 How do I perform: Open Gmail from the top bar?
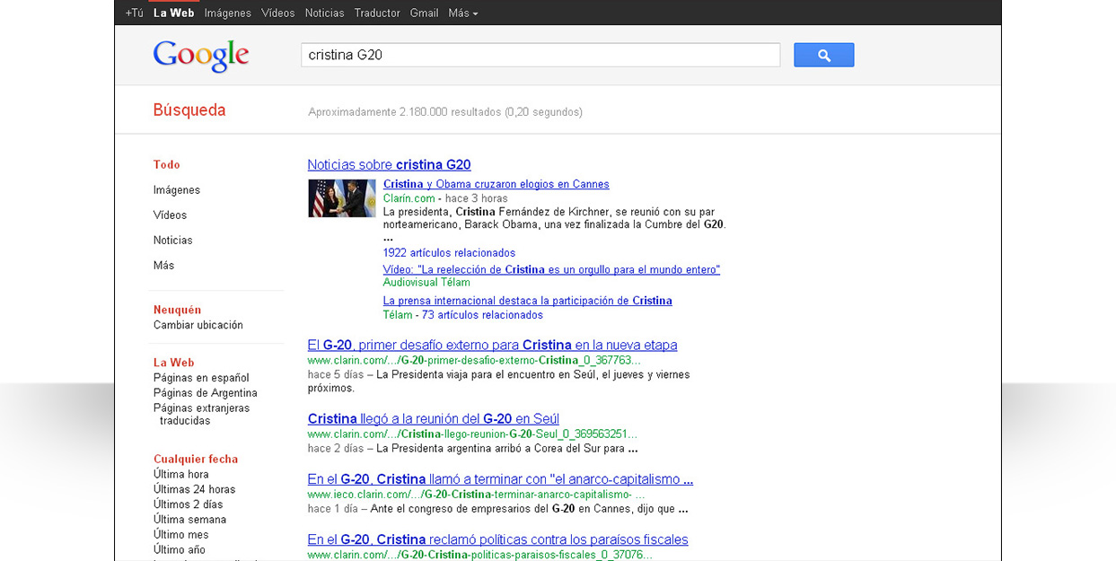[x=424, y=13]
